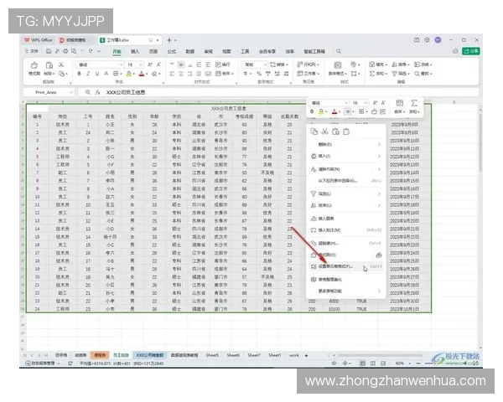Click the Cut scissors icon in ribbon

pyautogui.click(x=61, y=64)
